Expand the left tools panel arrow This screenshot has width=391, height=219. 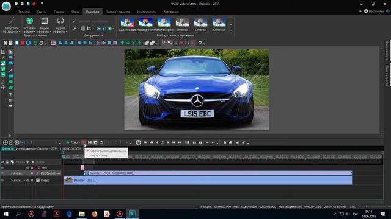[x=10, y=136]
